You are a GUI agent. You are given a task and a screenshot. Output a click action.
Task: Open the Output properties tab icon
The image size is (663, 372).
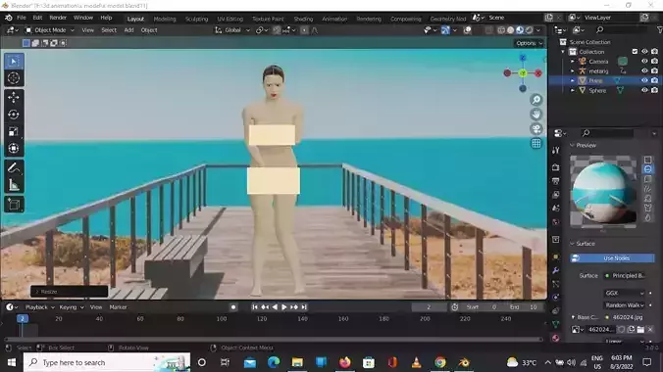(x=555, y=181)
